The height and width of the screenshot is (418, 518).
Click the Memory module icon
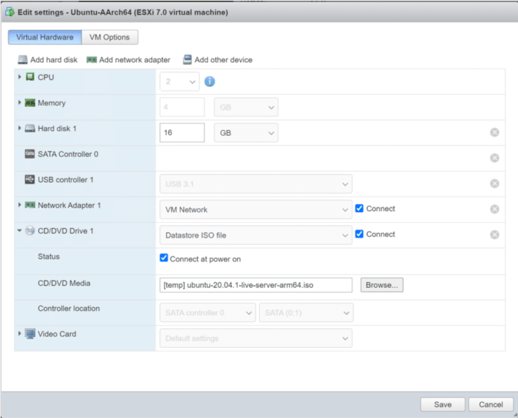coord(30,103)
